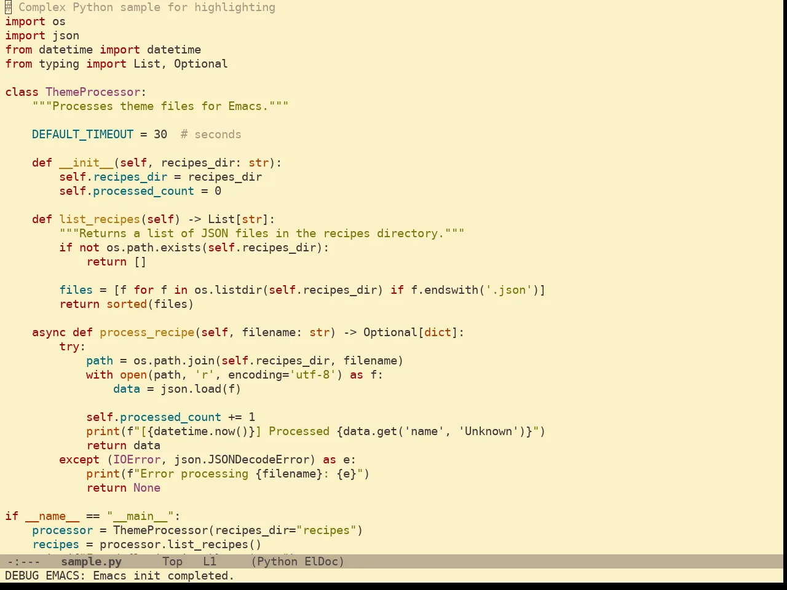Viewport: 787px width, 590px height.
Task: Click the __init__ method name
Action: (86, 163)
